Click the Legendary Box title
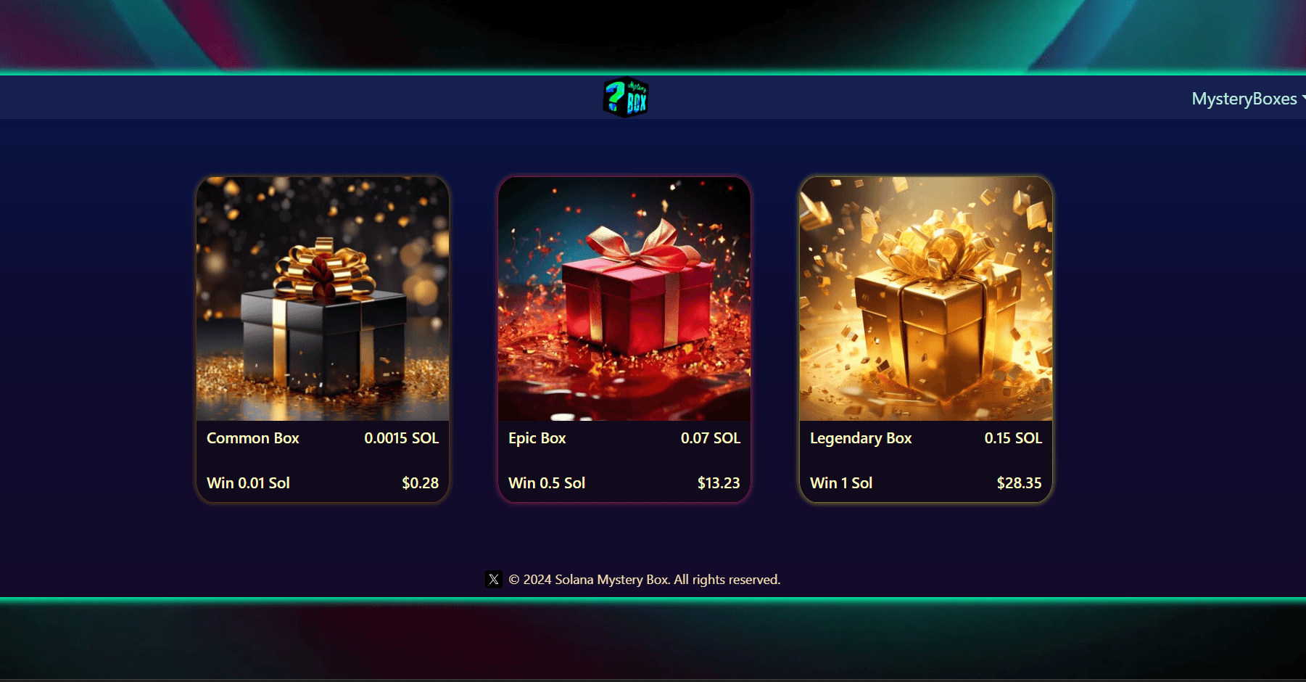The width and height of the screenshot is (1306, 682). click(861, 438)
